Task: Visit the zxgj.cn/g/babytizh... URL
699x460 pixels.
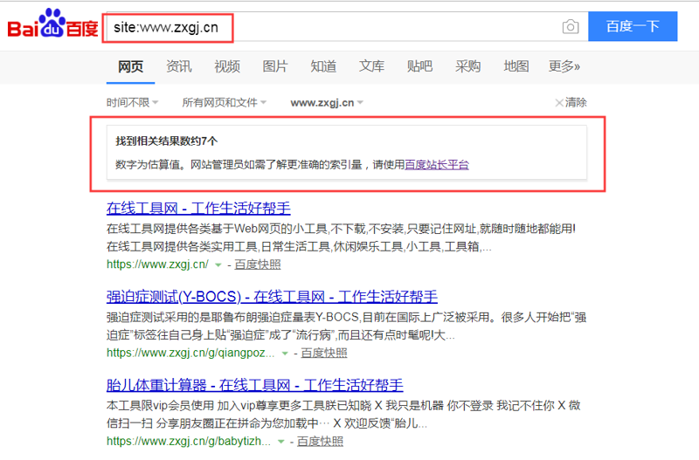Action: click(x=189, y=442)
